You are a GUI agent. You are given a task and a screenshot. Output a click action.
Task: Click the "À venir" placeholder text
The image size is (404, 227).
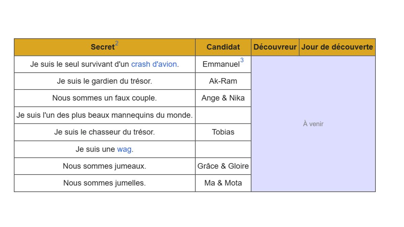click(313, 124)
